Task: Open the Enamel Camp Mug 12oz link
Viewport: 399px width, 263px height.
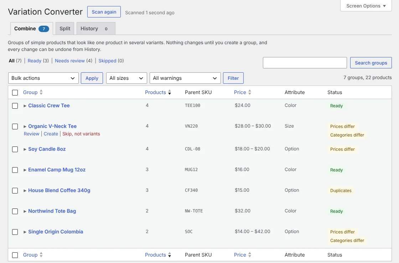Action: pos(57,170)
